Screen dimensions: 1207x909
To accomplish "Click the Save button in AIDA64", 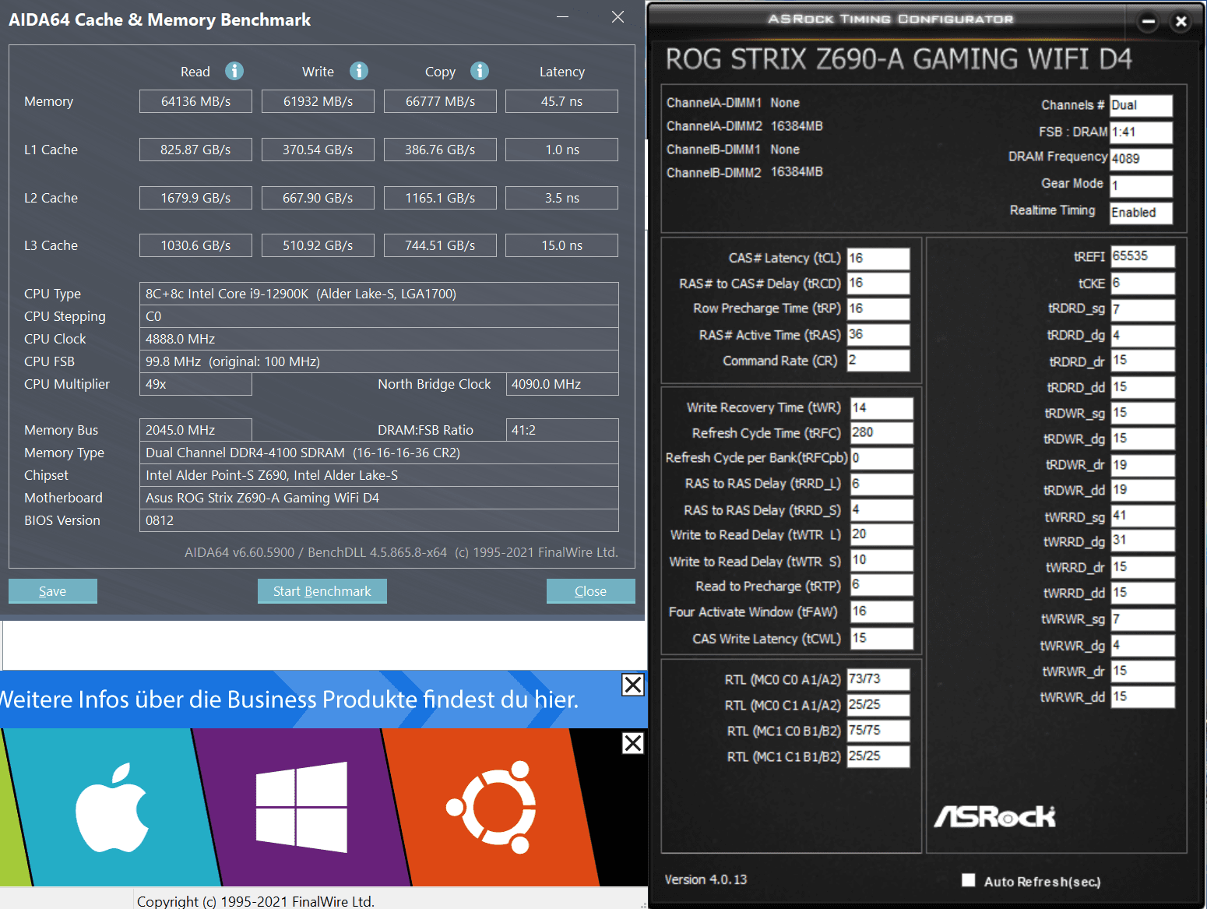I will tap(53, 591).
